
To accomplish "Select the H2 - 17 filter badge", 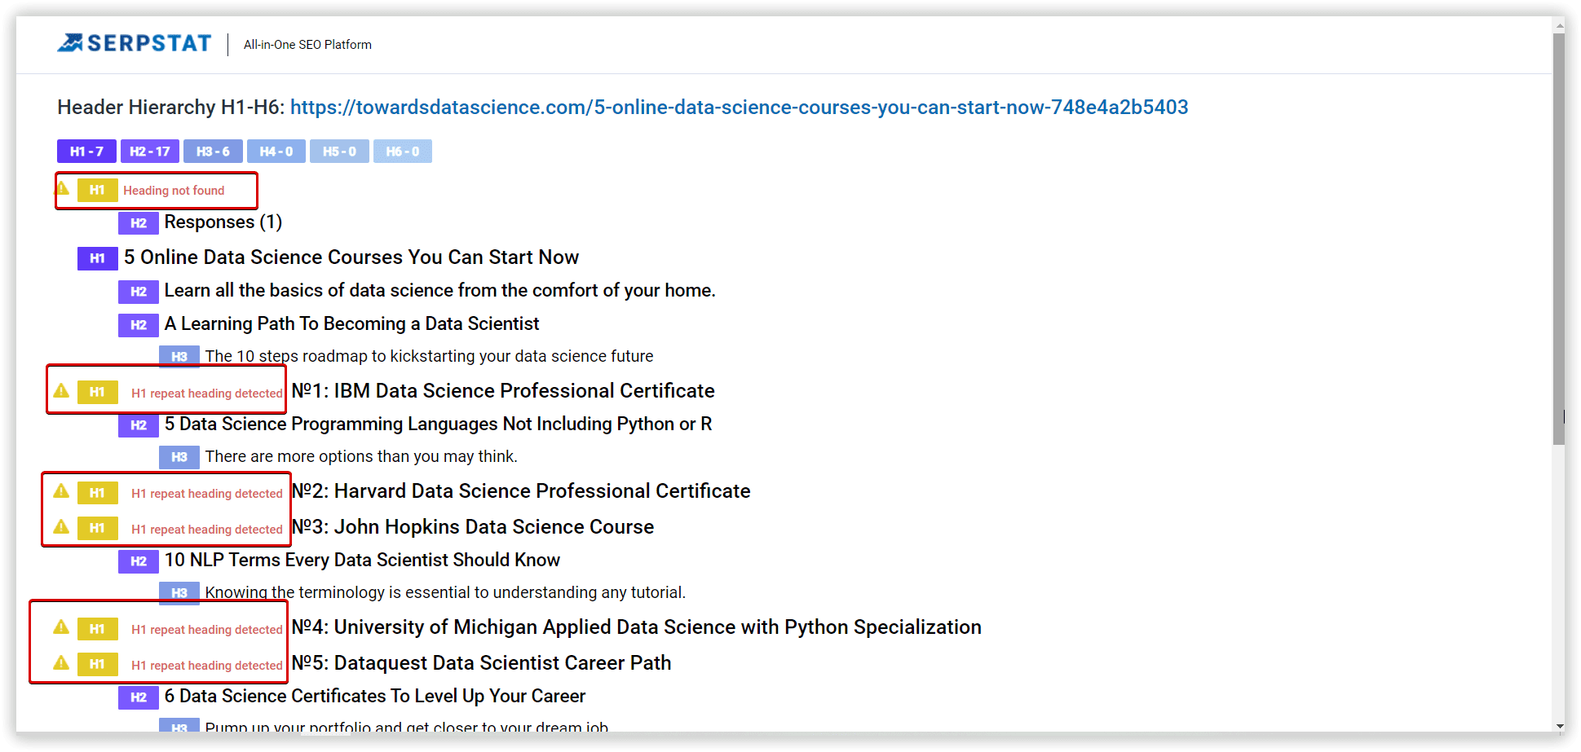I will 150,152.
